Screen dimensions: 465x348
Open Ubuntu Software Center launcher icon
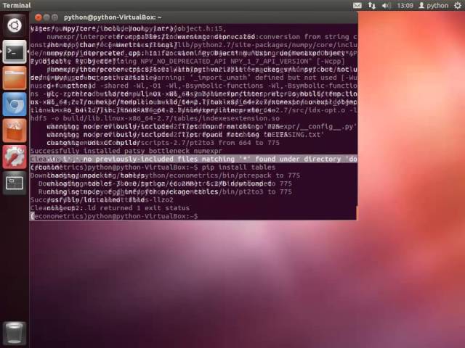point(15,130)
